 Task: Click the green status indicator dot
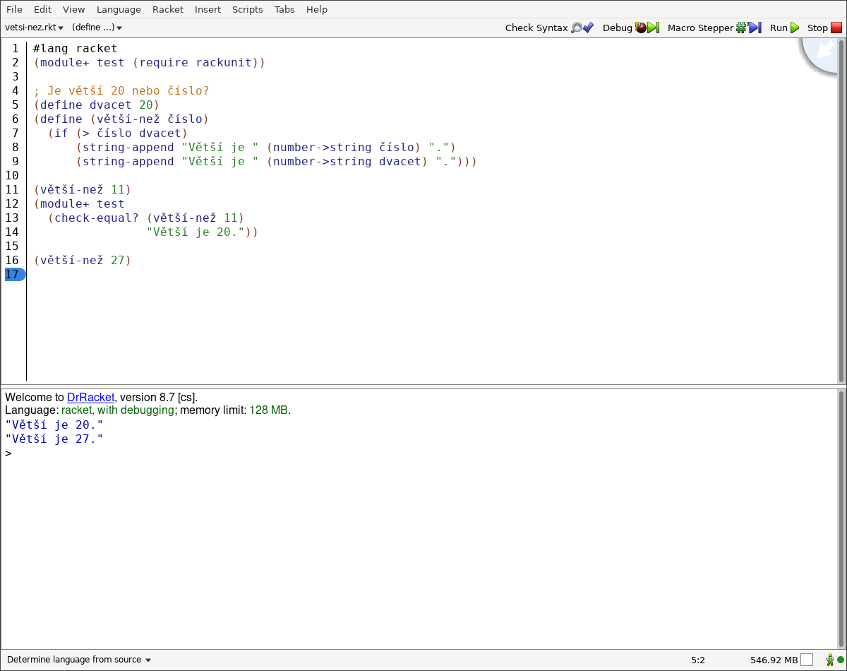841,660
